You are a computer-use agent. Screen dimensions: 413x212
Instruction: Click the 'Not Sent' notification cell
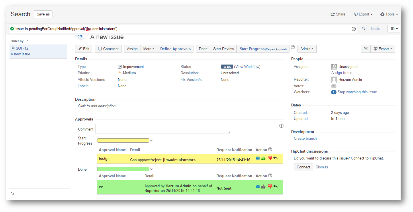pos(224,188)
